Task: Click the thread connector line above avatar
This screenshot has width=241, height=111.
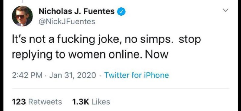Action: pyautogui.click(x=23, y=1)
